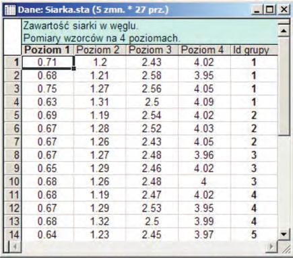Click Poziom 3 cell 2.43 in row 1

tap(152, 62)
